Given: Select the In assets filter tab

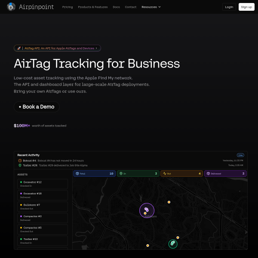Looking at the screenshot, I should (x=138, y=174).
